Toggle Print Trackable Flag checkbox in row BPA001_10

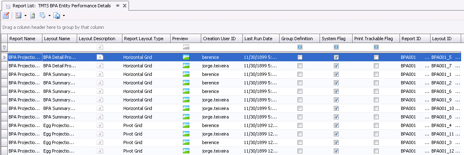tap(376, 108)
